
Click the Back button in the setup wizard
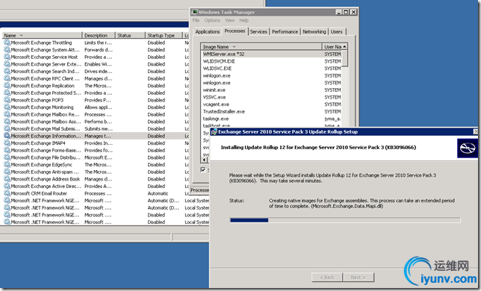point(327,278)
